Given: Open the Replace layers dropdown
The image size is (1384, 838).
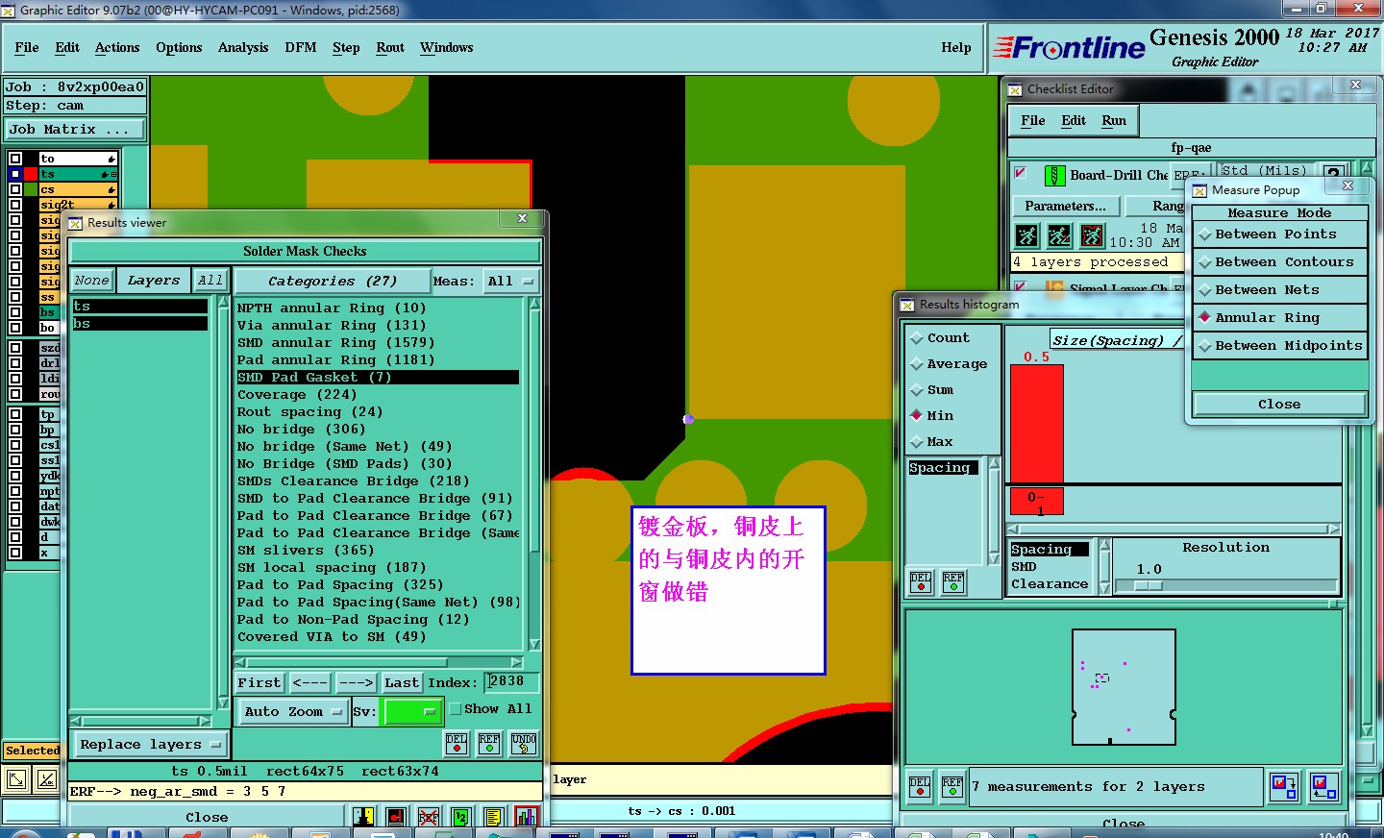Looking at the screenshot, I should (151, 745).
